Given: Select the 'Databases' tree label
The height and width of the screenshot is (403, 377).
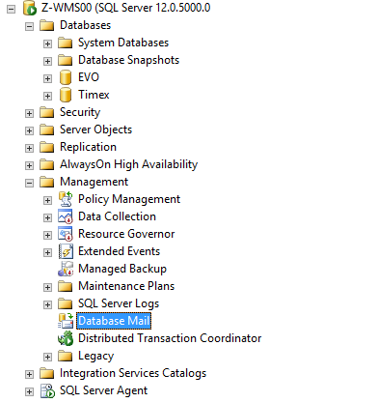Looking at the screenshot, I should (x=86, y=25).
